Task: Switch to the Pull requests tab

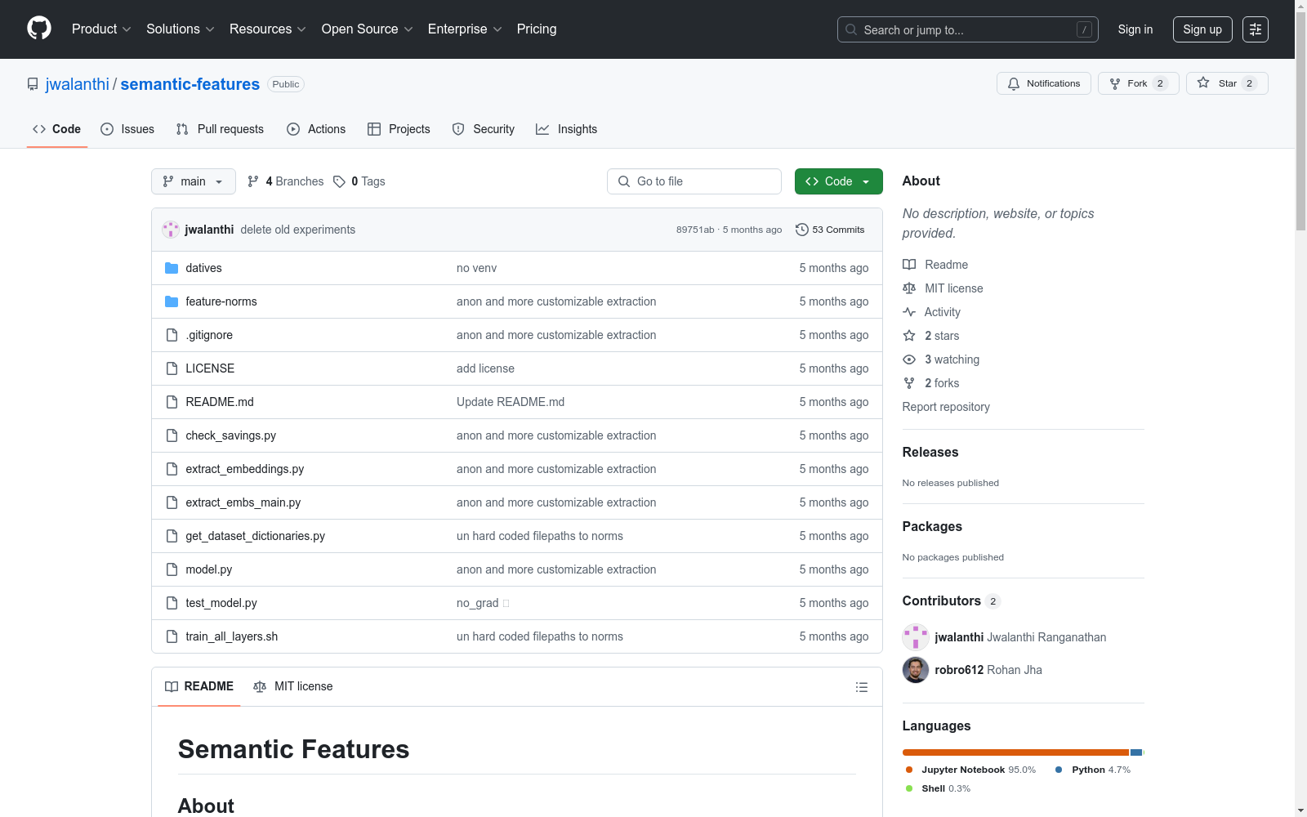Action: 220,129
